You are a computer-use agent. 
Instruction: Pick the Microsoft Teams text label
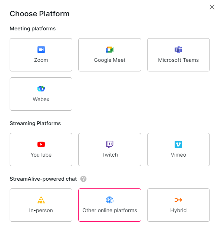tap(178, 60)
